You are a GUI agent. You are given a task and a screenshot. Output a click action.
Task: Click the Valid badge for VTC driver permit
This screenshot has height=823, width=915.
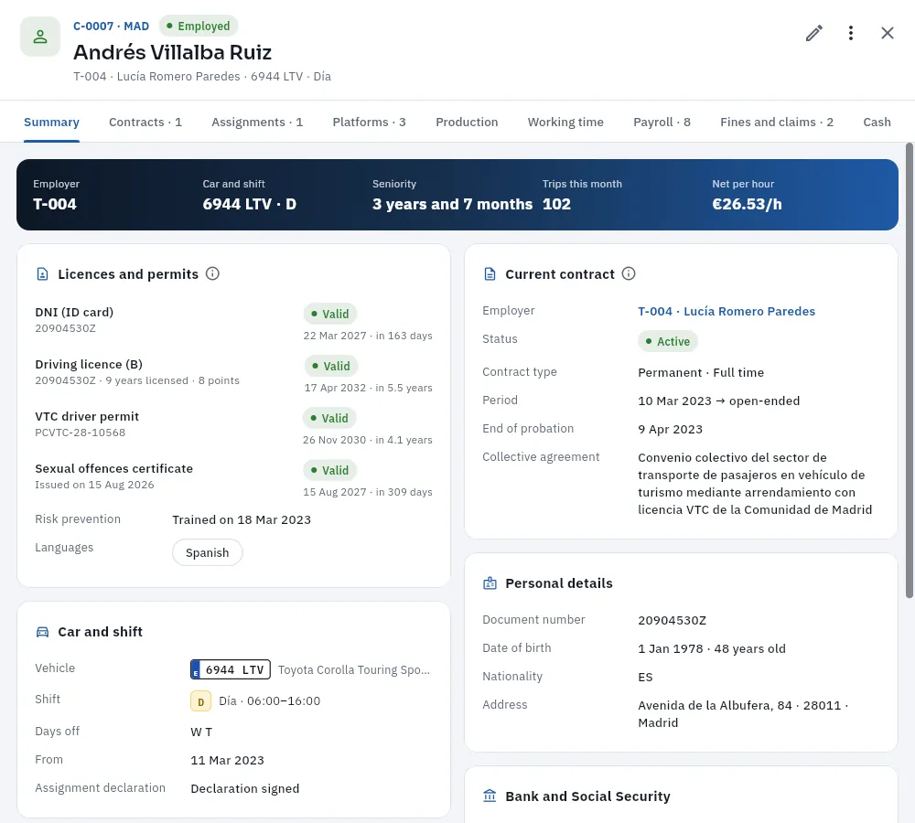point(329,418)
